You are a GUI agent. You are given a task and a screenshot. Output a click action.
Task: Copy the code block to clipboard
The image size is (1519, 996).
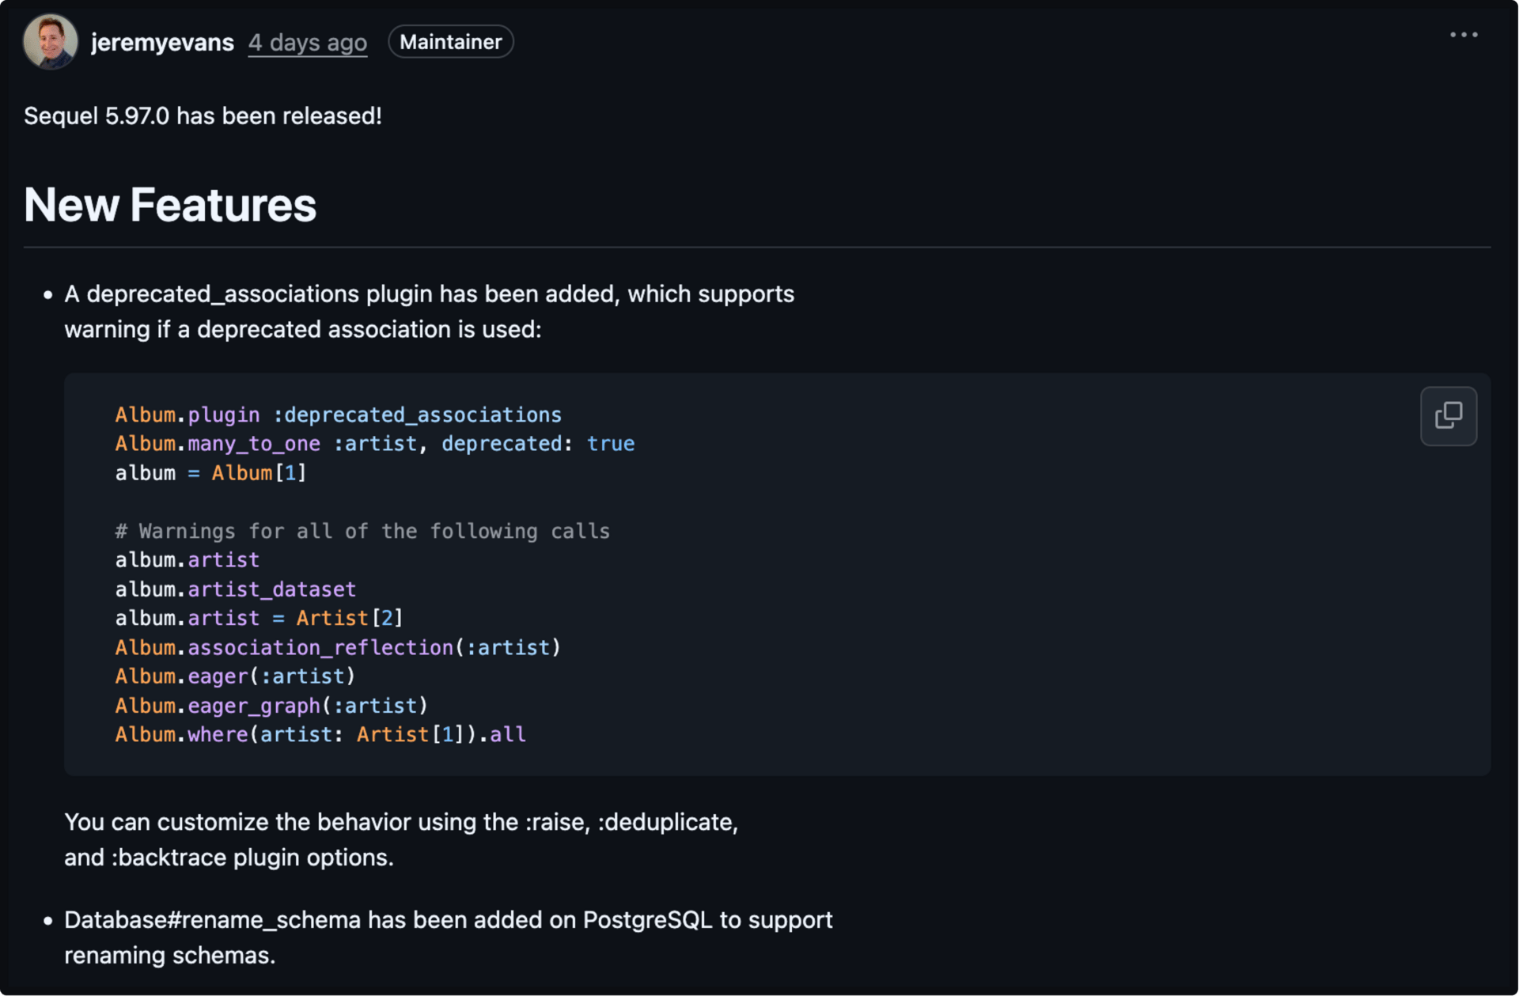click(1448, 416)
